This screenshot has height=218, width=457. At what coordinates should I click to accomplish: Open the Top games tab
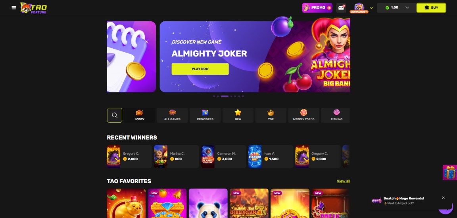271,116
